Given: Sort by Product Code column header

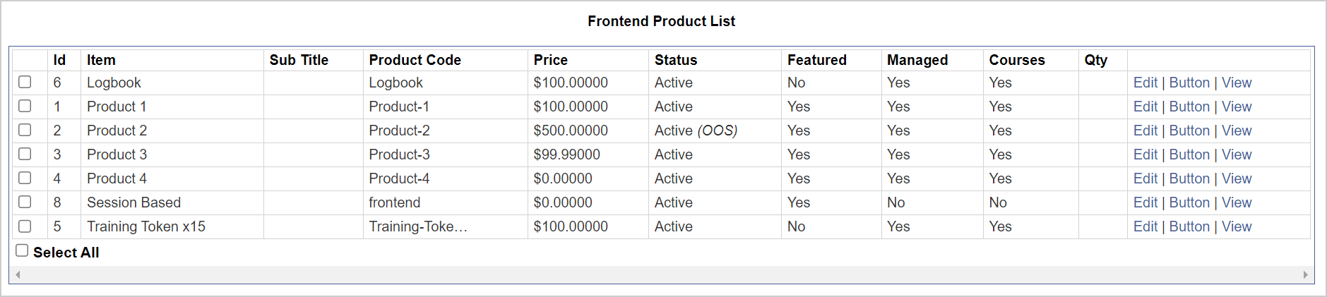Looking at the screenshot, I should point(415,60).
